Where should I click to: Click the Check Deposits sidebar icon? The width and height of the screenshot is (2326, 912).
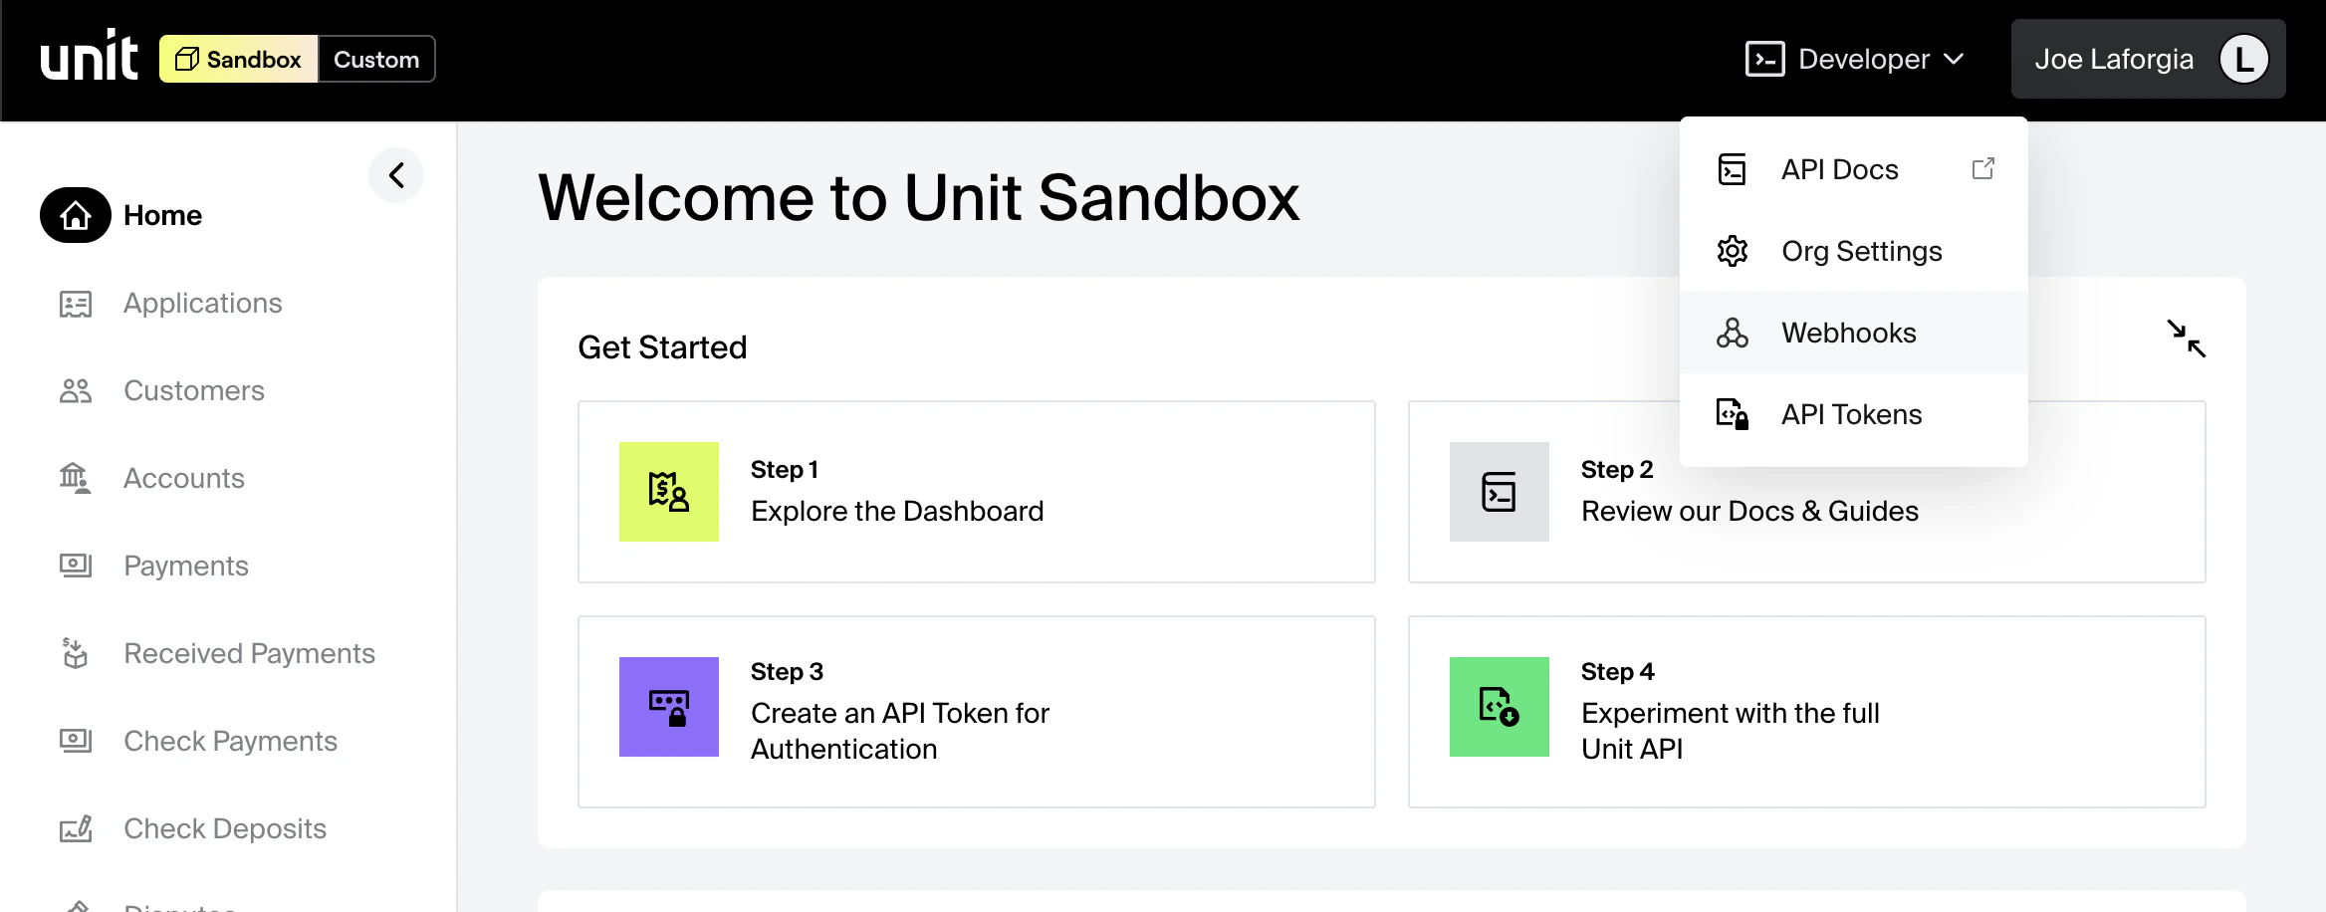tap(75, 828)
